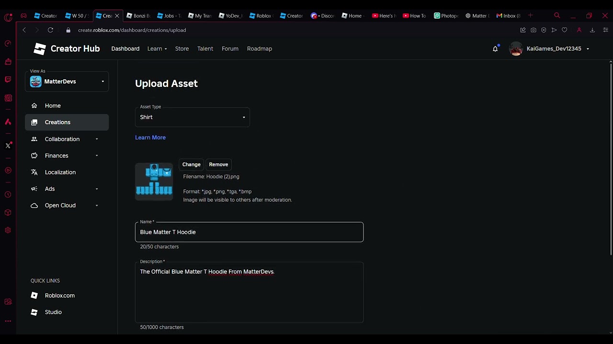Go to Home in the sidebar

pos(67,106)
